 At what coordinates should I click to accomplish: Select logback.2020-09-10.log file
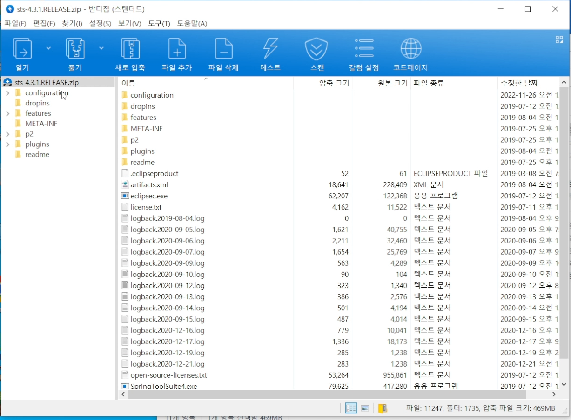coord(168,274)
